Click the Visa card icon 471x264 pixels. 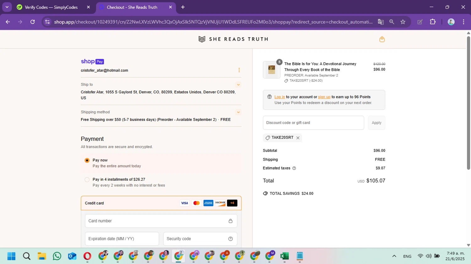[185, 203]
